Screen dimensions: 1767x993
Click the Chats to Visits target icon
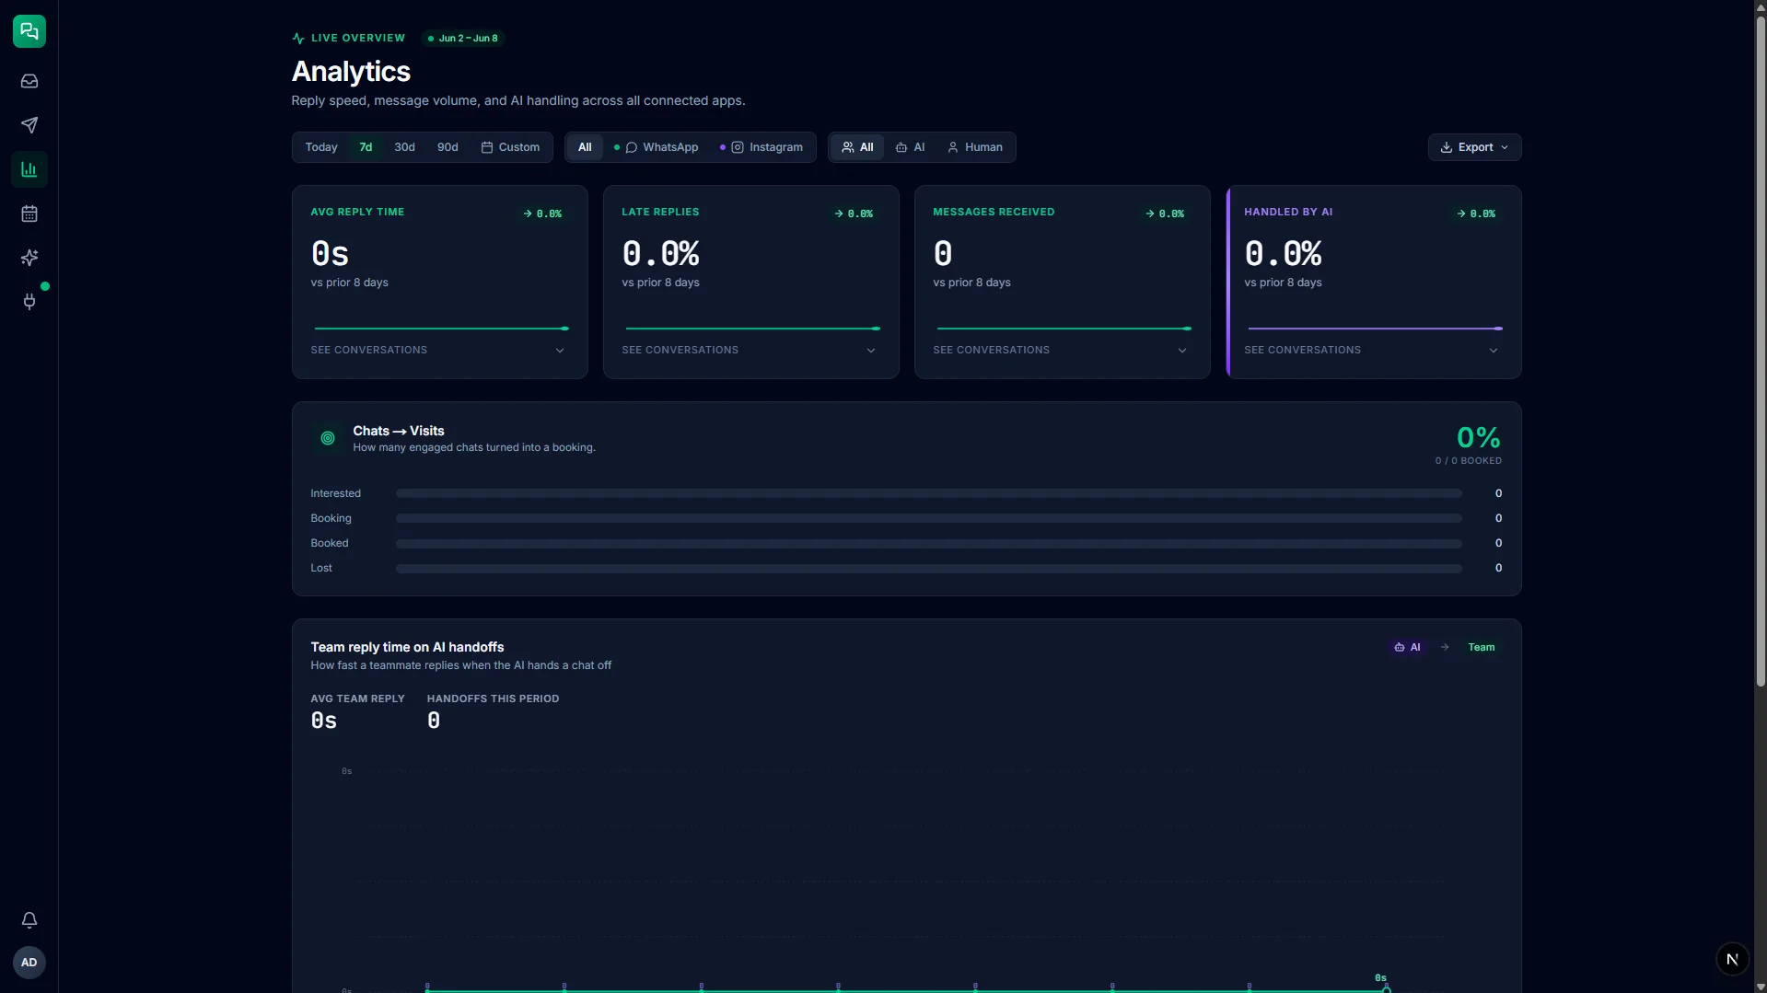(x=328, y=439)
